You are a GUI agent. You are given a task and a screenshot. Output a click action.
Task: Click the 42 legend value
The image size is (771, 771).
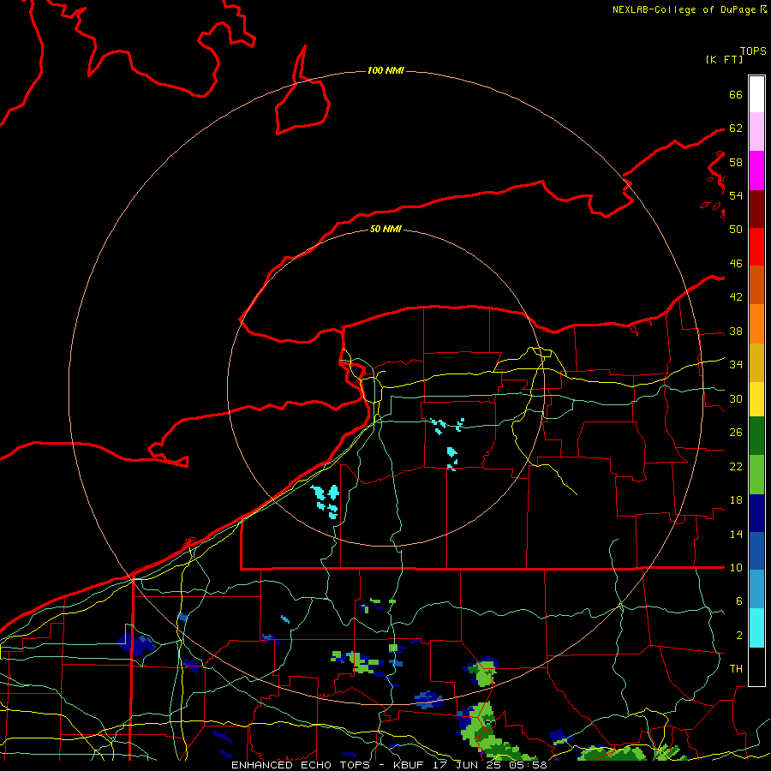click(x=736, y=296)
